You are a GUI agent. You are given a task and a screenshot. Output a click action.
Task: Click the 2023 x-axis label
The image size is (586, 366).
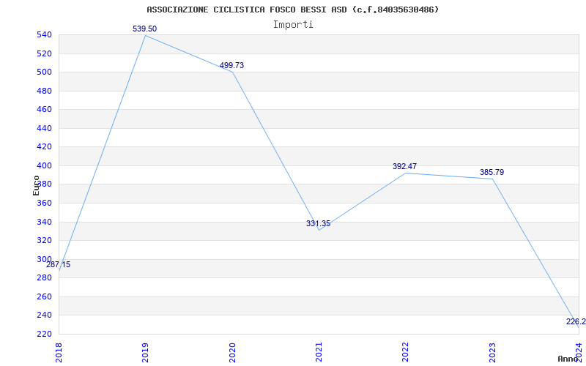492,353
